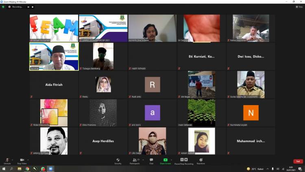Open the View layout menu
Screen dimensions: 305x172
[299, 7]
